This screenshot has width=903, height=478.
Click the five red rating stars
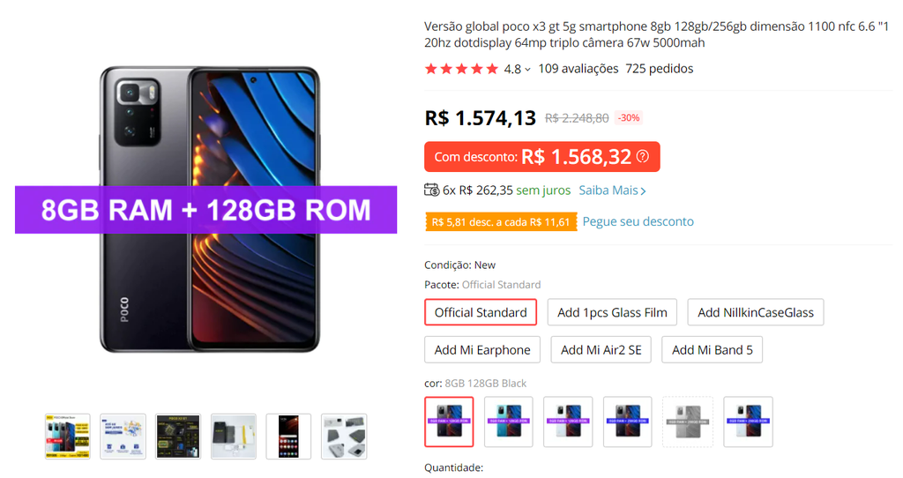click(x=461, y=69)
